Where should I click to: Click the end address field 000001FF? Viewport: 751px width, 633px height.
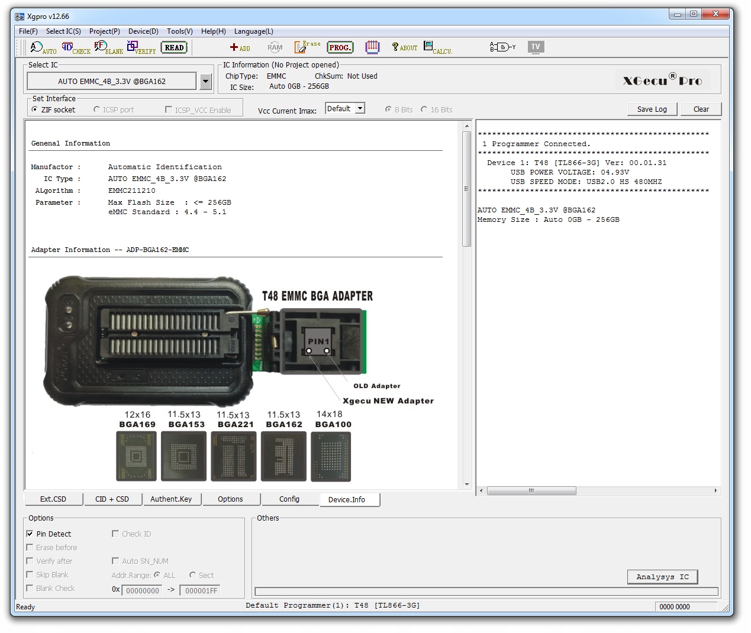(200, 590)
